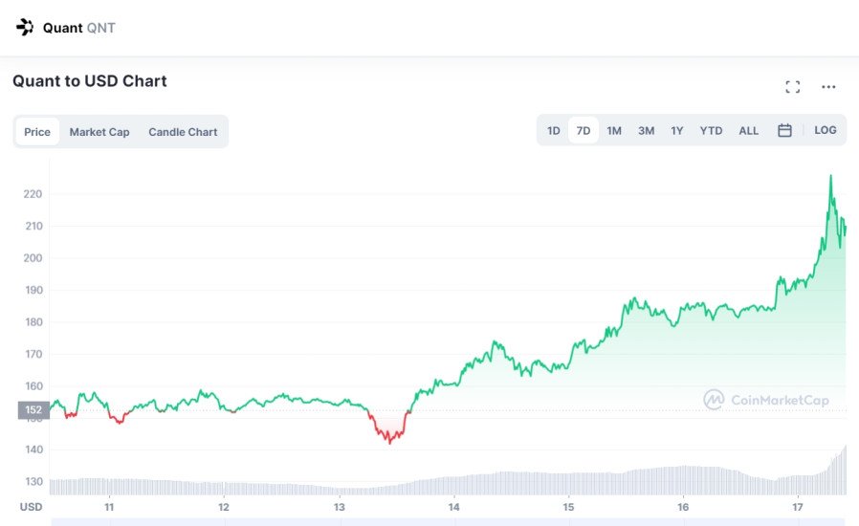Show the YTD time range
This screenshot has height=526, width=859.
coord(711,130)
